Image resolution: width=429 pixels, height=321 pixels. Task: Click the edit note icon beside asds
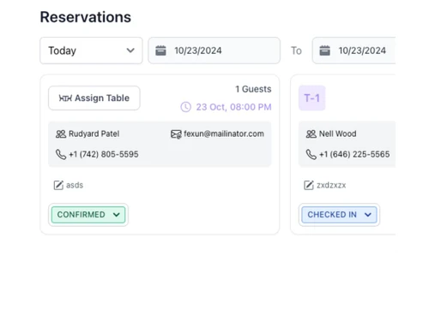coord(58,185)
